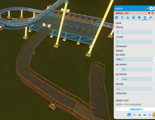Toggle the minimum wait time checkbox
The image size is (155, 120).
tap(118, 69)
